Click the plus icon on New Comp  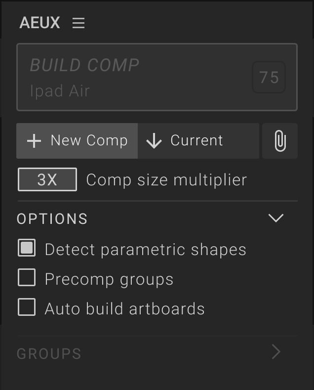pyautogui.click(x=34, y=141)
